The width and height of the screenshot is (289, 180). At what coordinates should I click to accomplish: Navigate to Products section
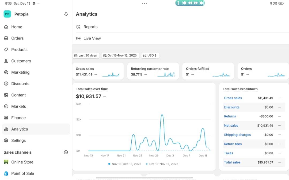(x=19, y=50)
